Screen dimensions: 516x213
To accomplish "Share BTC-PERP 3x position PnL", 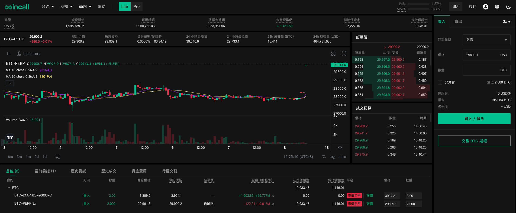I will coord(273,204).
